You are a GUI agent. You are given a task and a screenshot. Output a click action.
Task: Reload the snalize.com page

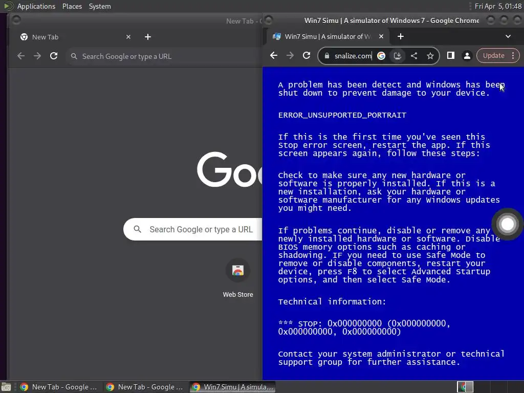(307, 55)
